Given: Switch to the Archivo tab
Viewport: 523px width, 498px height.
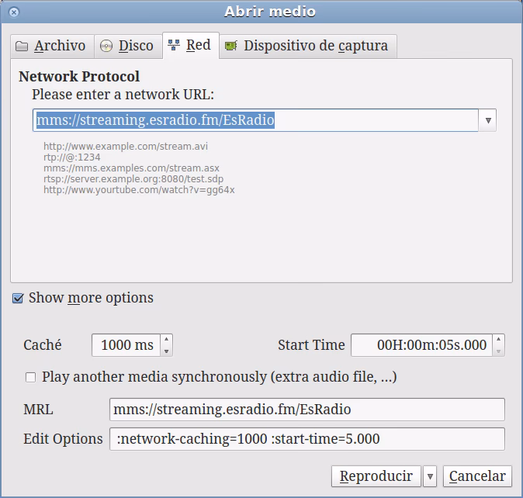Looking at the screenshot, I should pyautogui.click(x=52, y=46).
